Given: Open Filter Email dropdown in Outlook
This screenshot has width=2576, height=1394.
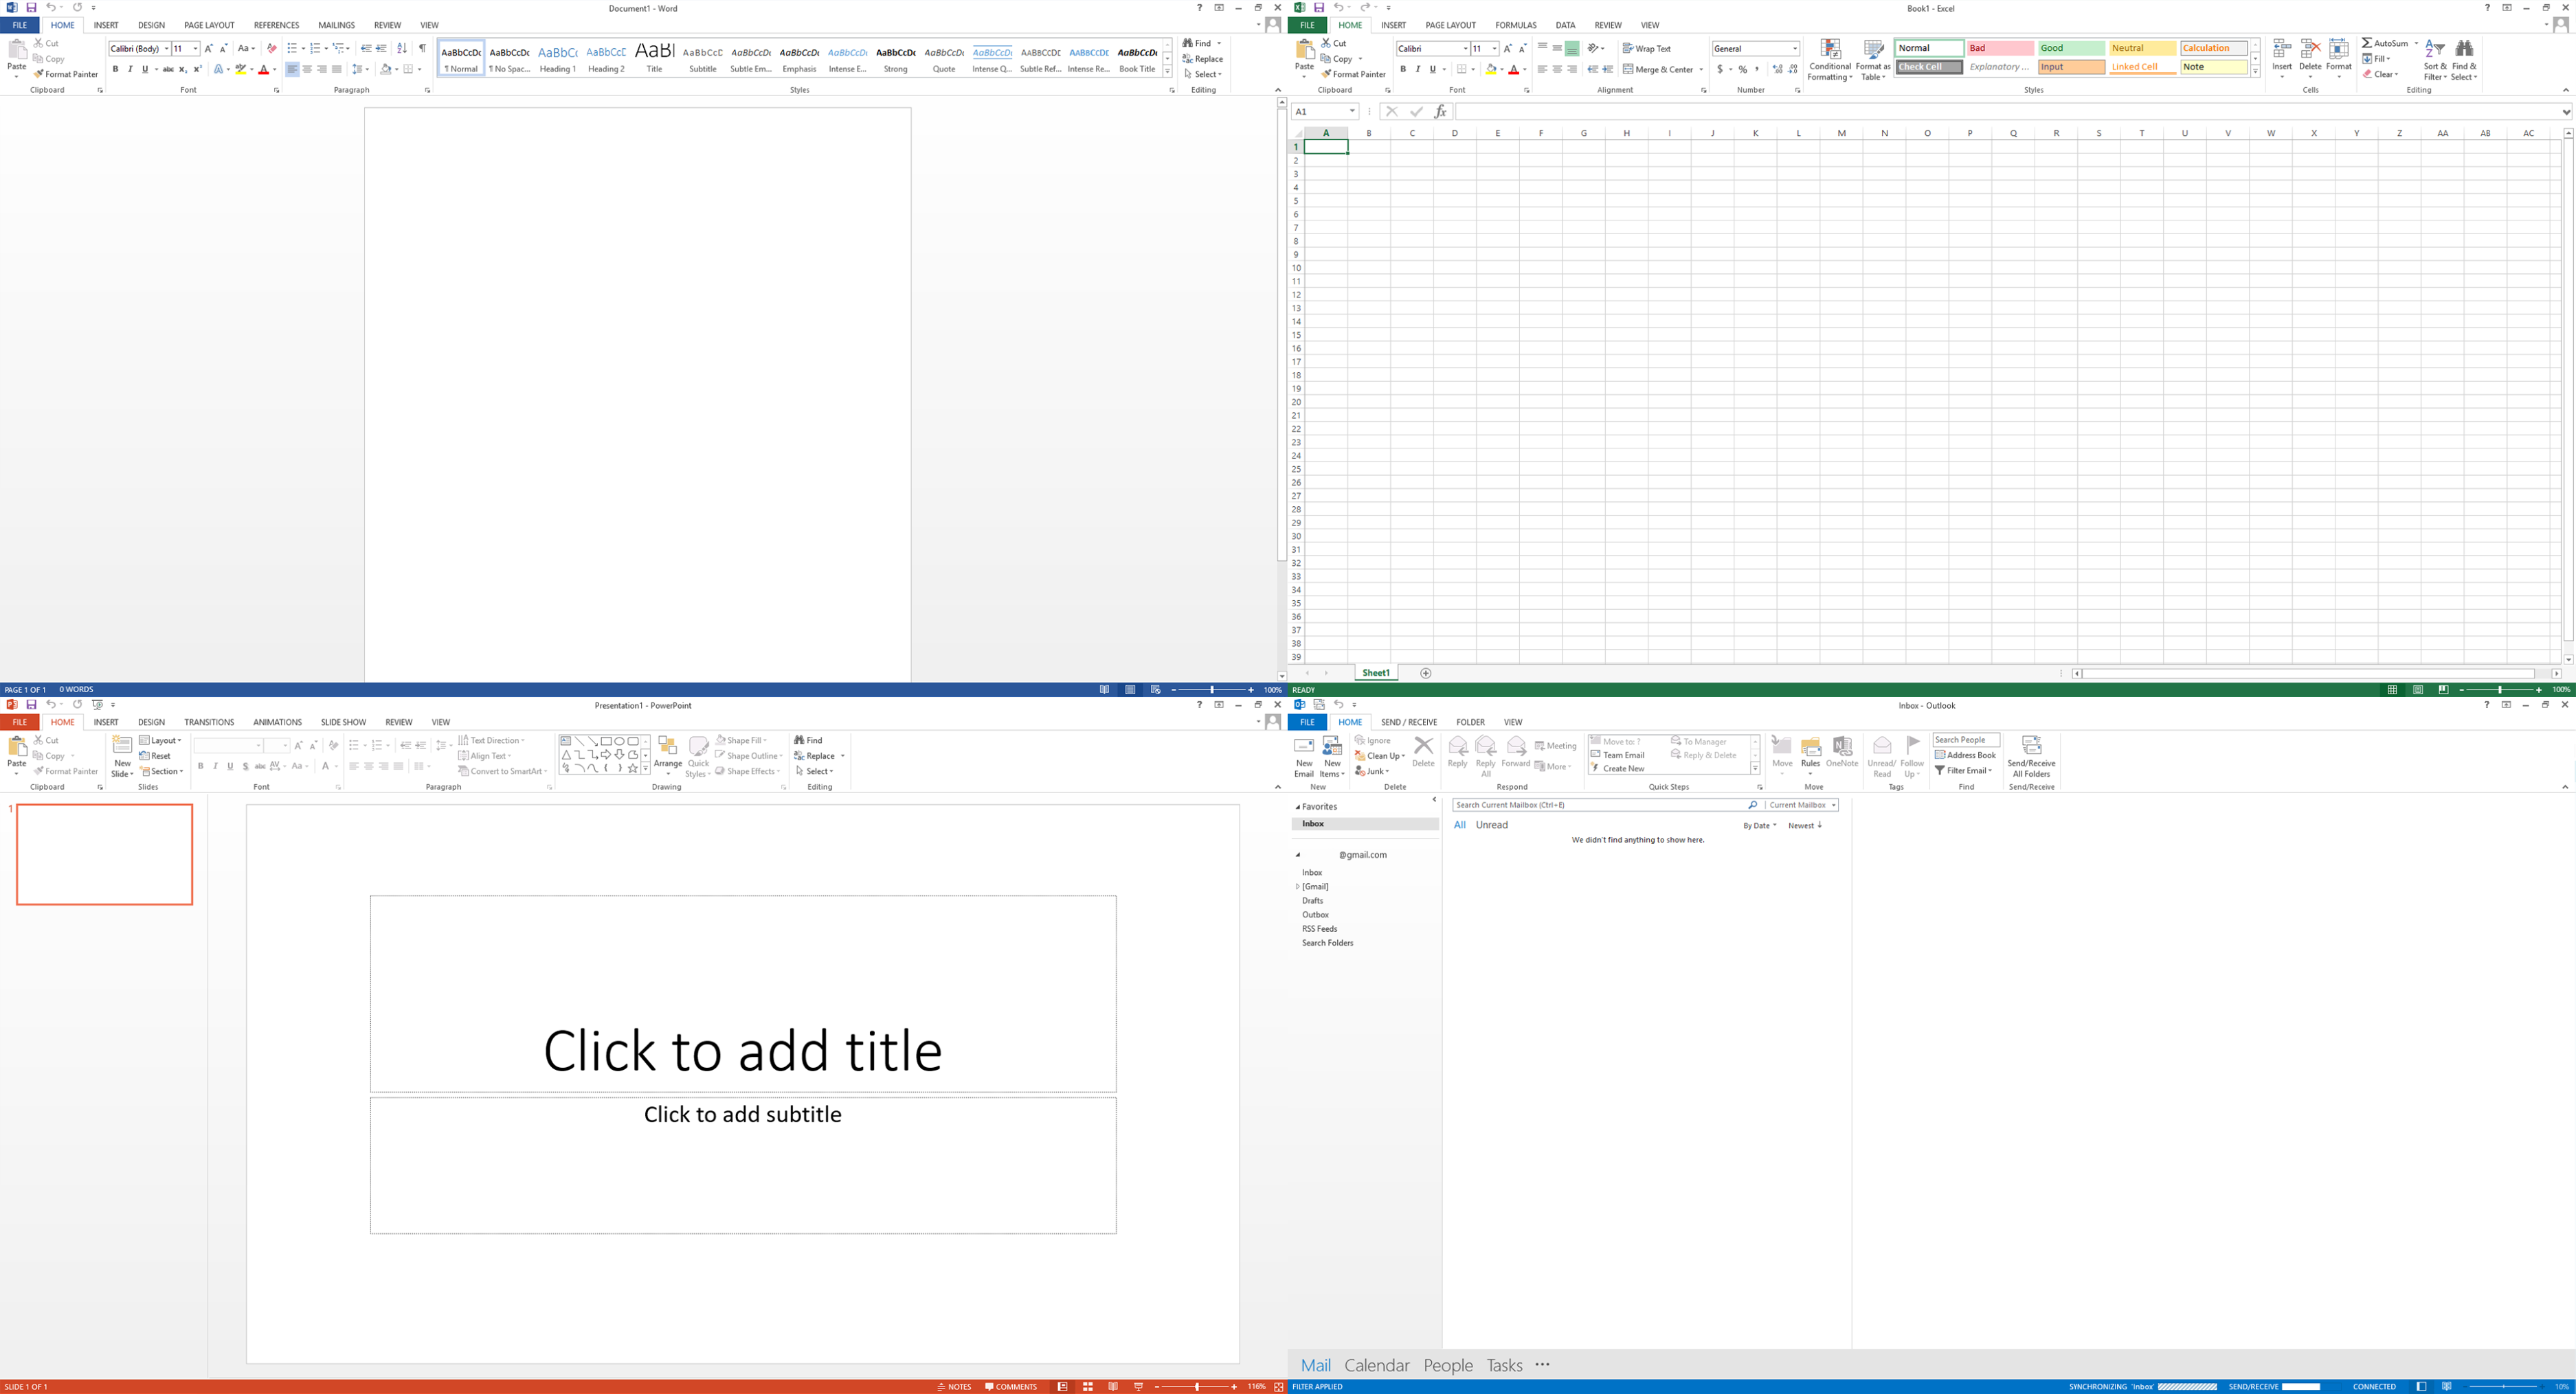Looking at the screenshot, I should (x=1964, y=770).
